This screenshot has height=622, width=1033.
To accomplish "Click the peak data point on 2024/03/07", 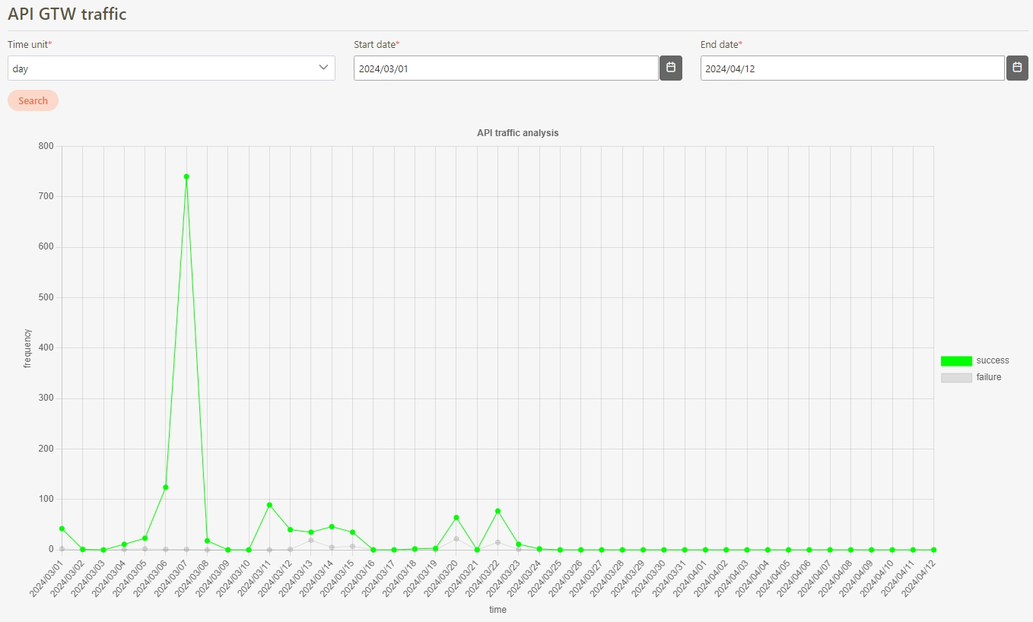I will pos(186,176).
